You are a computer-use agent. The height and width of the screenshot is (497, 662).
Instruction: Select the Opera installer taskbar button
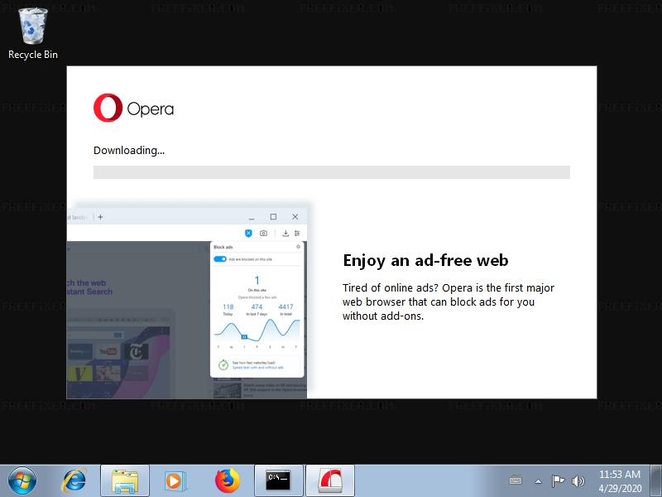tap(330, 480)
